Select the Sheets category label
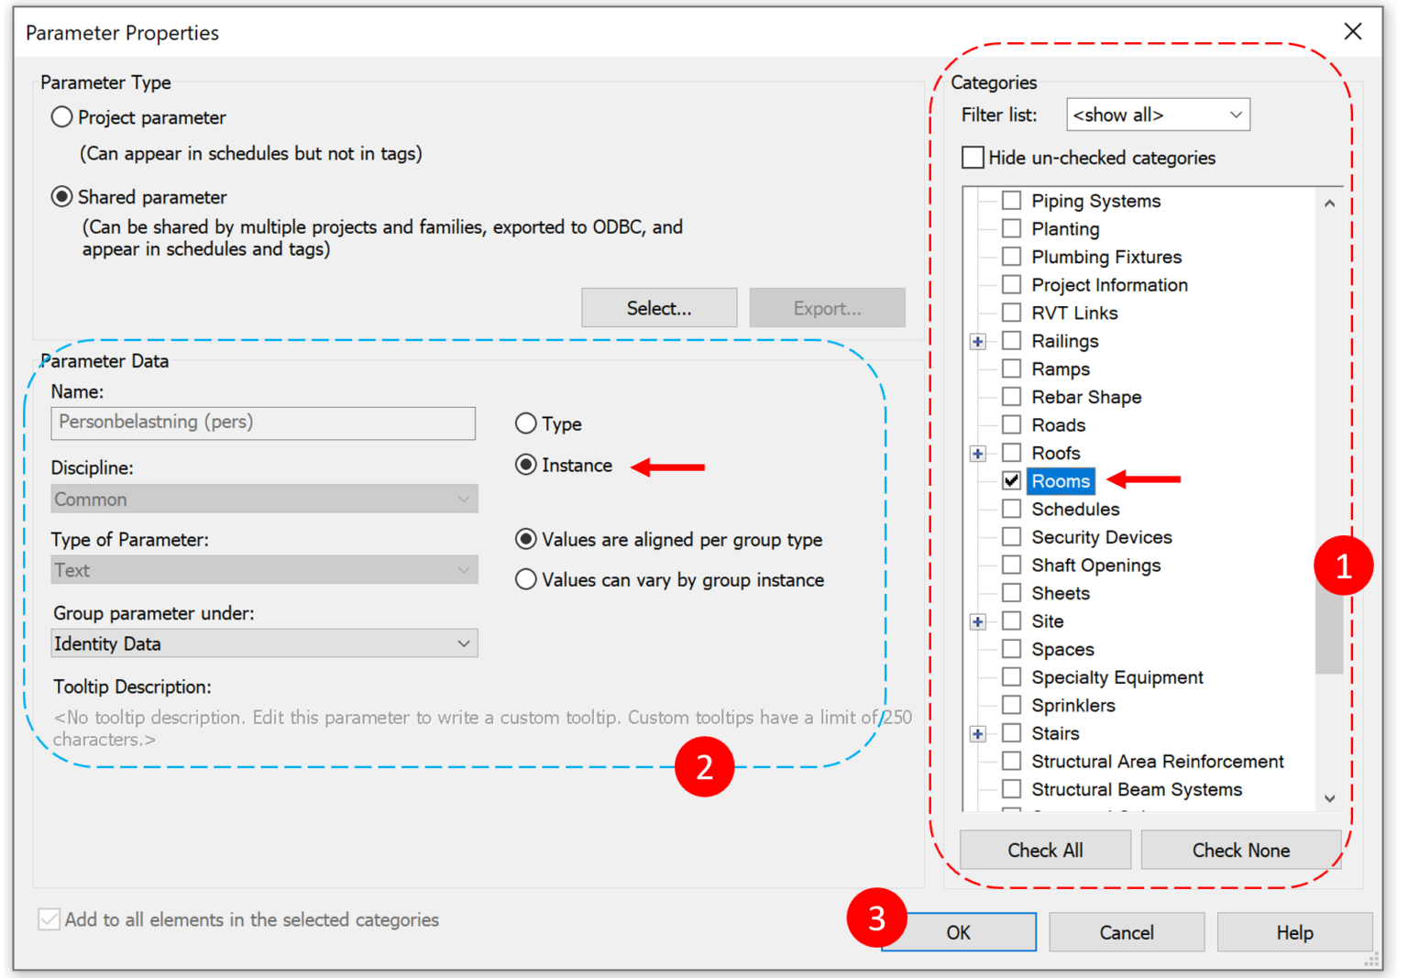1408x978 pixels. [x=1061, y=593]
